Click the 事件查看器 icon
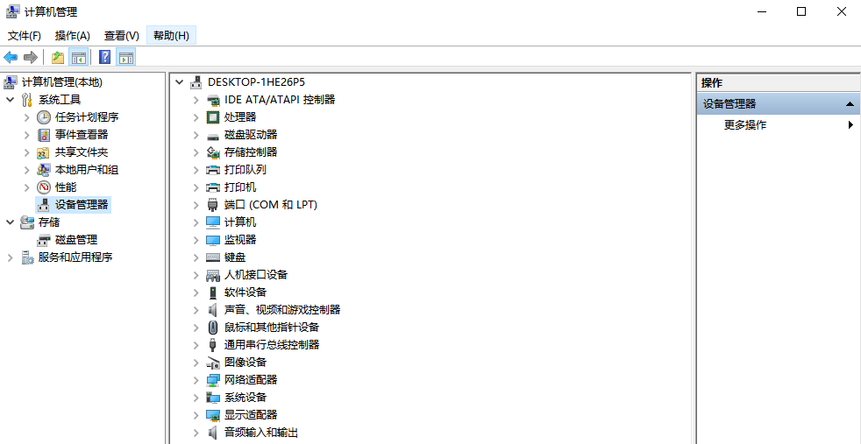Screen dimensions: 861x444 pyautogui.click(x=44, y=135)
